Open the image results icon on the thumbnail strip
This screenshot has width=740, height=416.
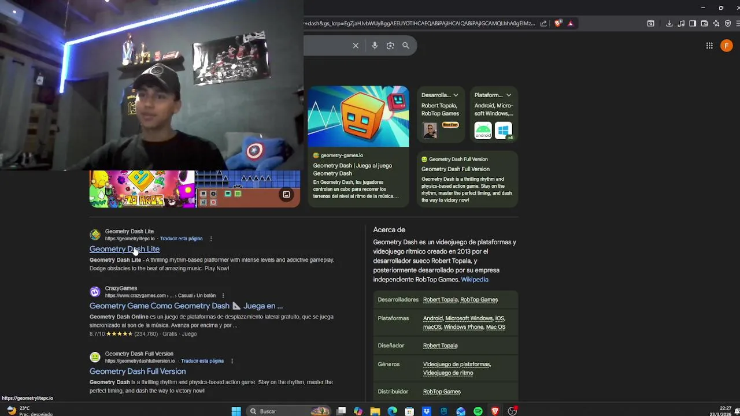tap(286, 195)
